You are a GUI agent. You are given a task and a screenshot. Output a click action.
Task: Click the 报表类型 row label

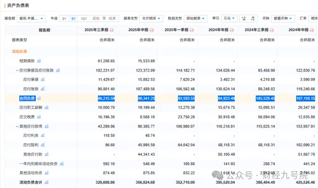19,40
